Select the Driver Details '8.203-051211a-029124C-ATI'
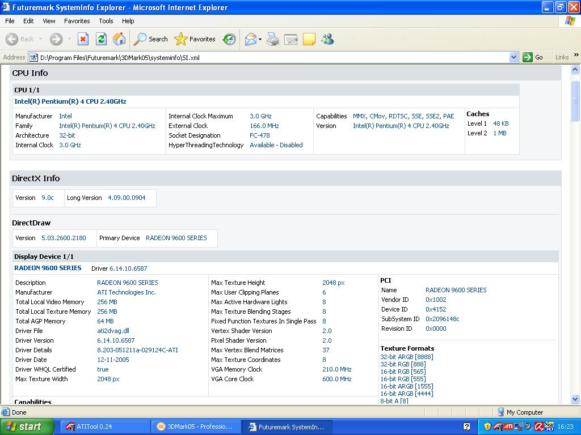This screenshot has height=435, width=581. click(x=137, y=350)
